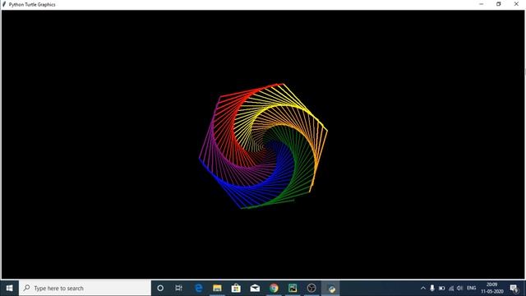The width and height of the screenshot is (526, 296).
Task: Open Cortana from the taskbar circle icon
Action: point(160,288)
